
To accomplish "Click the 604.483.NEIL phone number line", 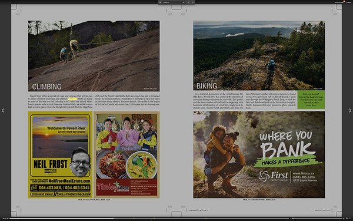I will (60, 187).
